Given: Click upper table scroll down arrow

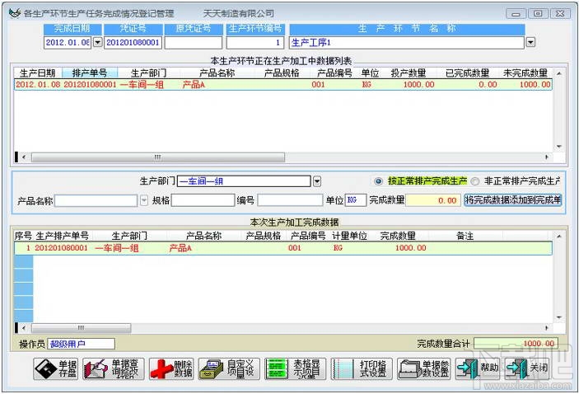Looking at the screenshot, I should click(x=559, y=147).
